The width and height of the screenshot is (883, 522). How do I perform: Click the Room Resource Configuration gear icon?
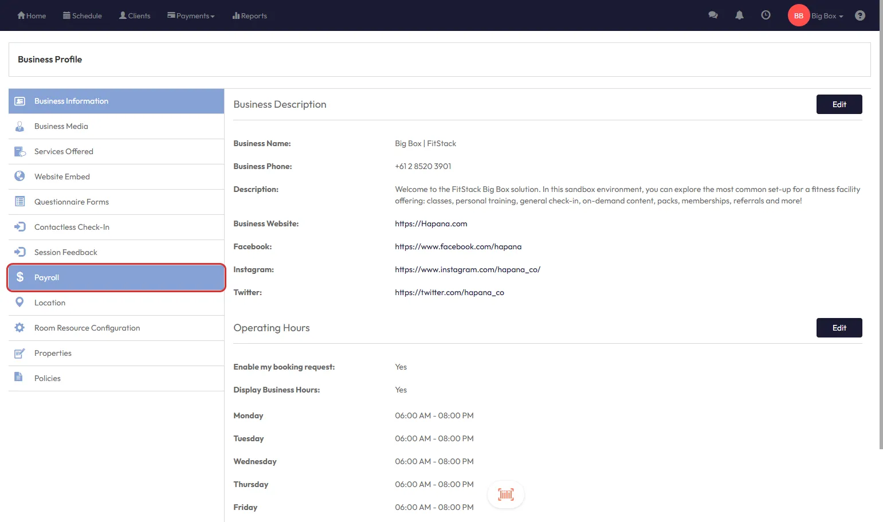19,328
